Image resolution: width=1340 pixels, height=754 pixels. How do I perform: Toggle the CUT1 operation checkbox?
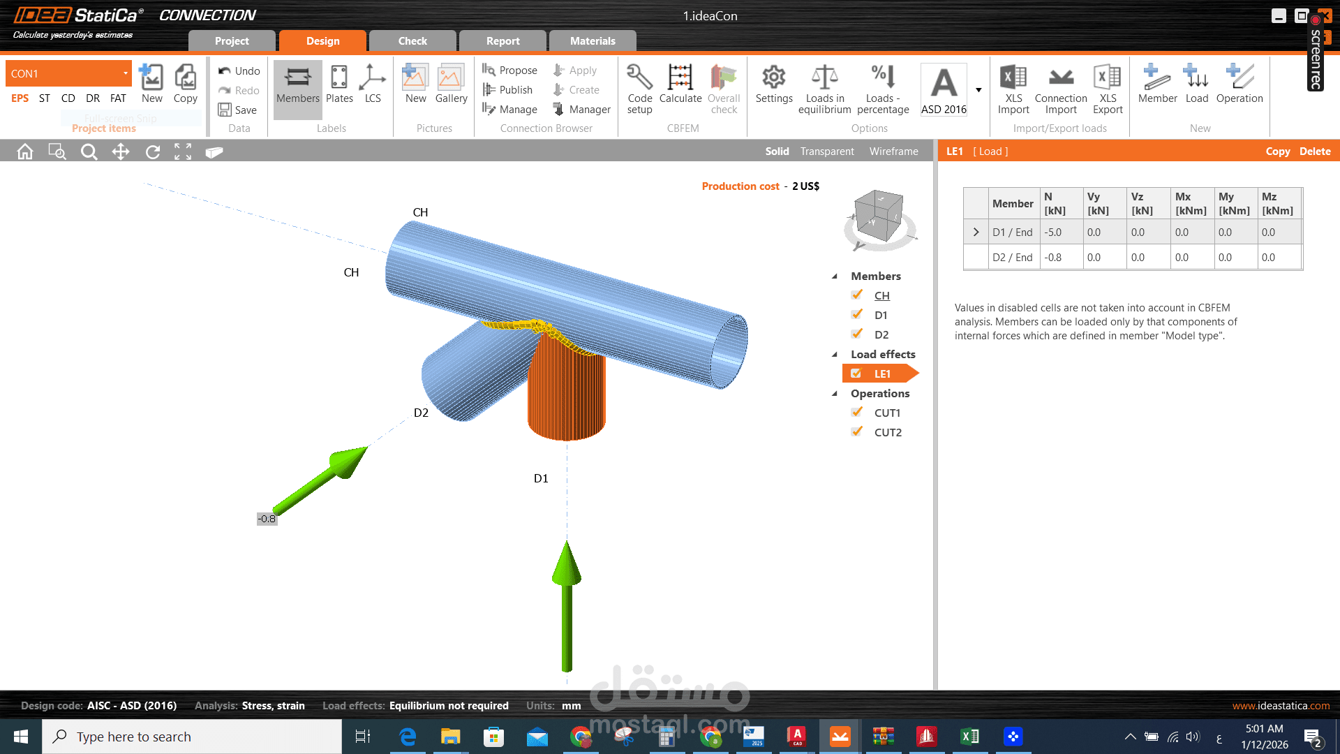coord(857,413)
